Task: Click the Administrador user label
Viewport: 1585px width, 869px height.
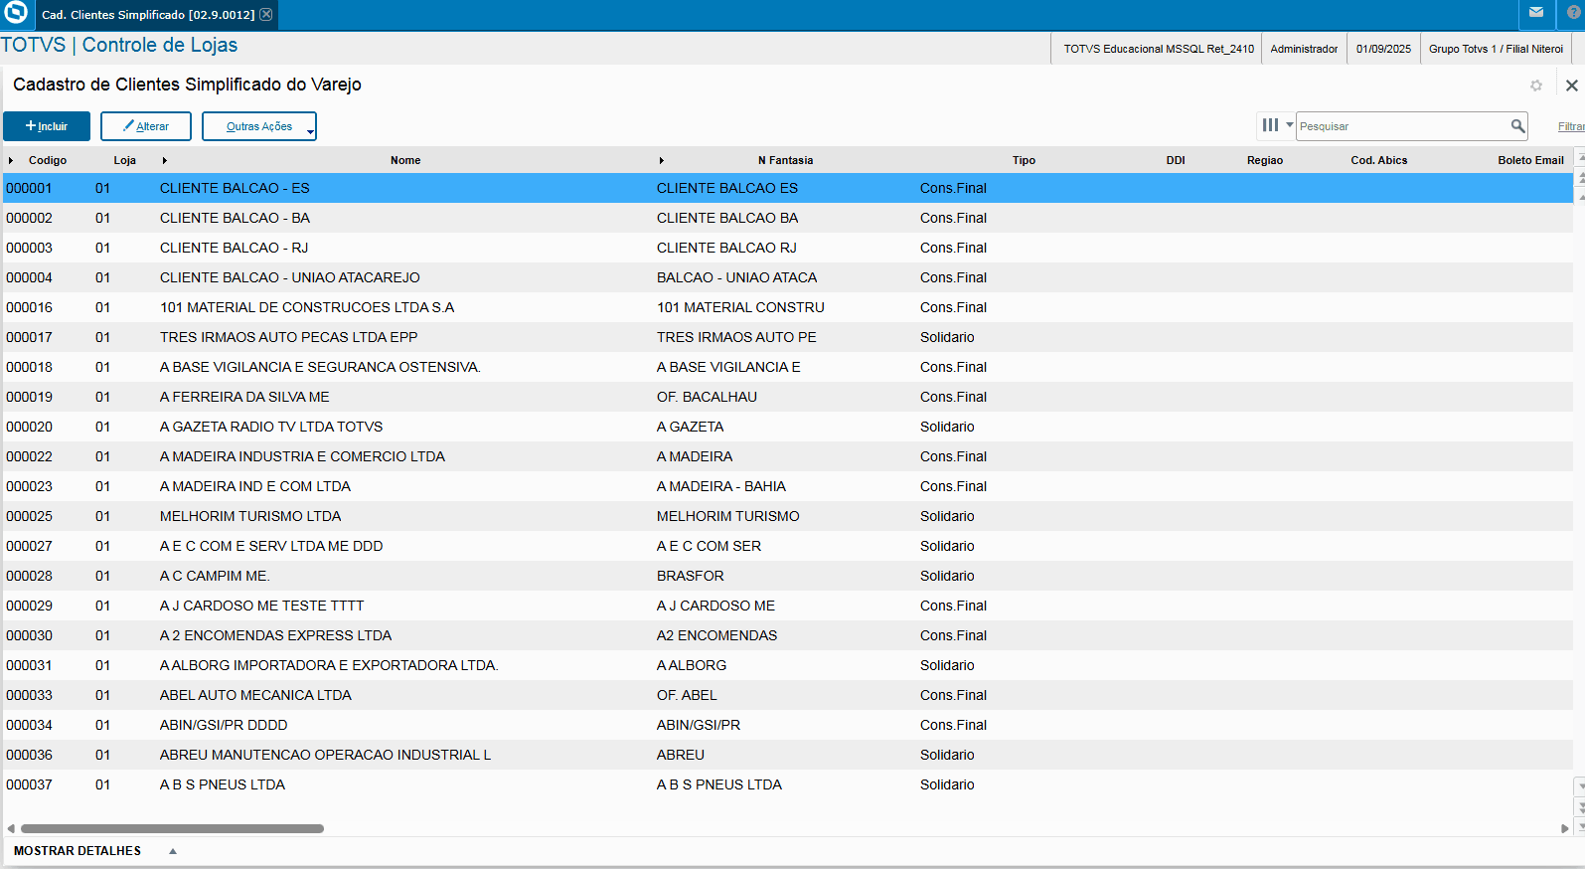Action: pos(1304,49)
